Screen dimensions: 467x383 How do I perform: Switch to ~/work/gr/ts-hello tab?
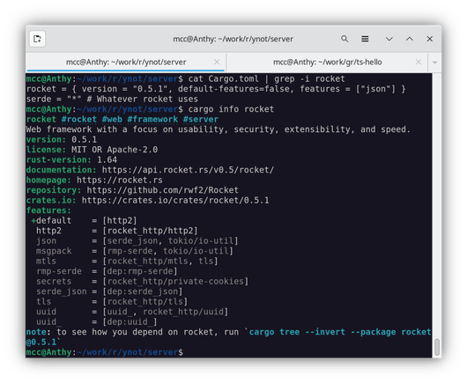point(327,63)
